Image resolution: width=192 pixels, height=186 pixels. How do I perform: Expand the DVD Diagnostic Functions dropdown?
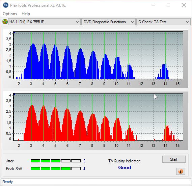pos(109,22)
